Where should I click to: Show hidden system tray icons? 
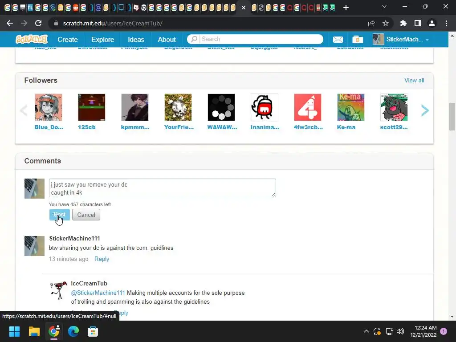click(366, 331)
